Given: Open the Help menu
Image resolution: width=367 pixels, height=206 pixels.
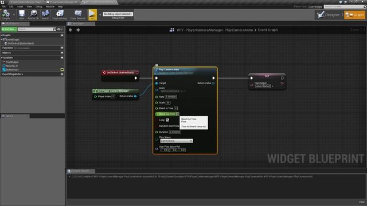Looking at the screenshot, I should pos(60,6).
